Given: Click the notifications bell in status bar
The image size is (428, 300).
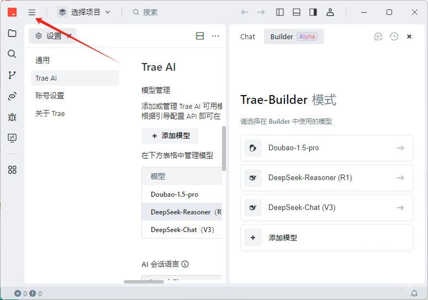Looking at the screenshot, I should 414,293.
